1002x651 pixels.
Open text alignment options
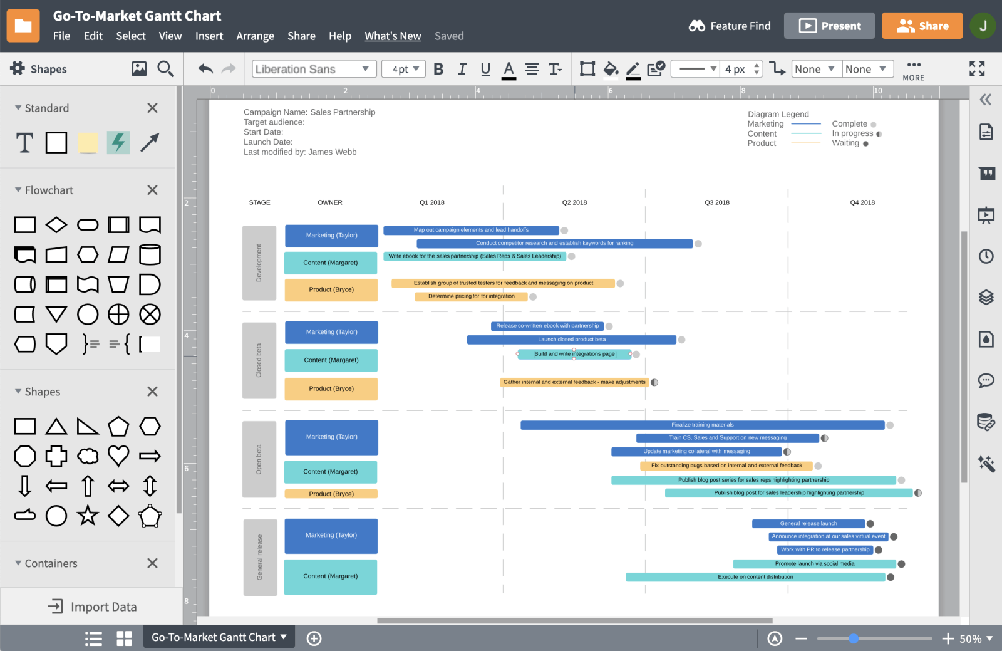click(x=532, y=69)
